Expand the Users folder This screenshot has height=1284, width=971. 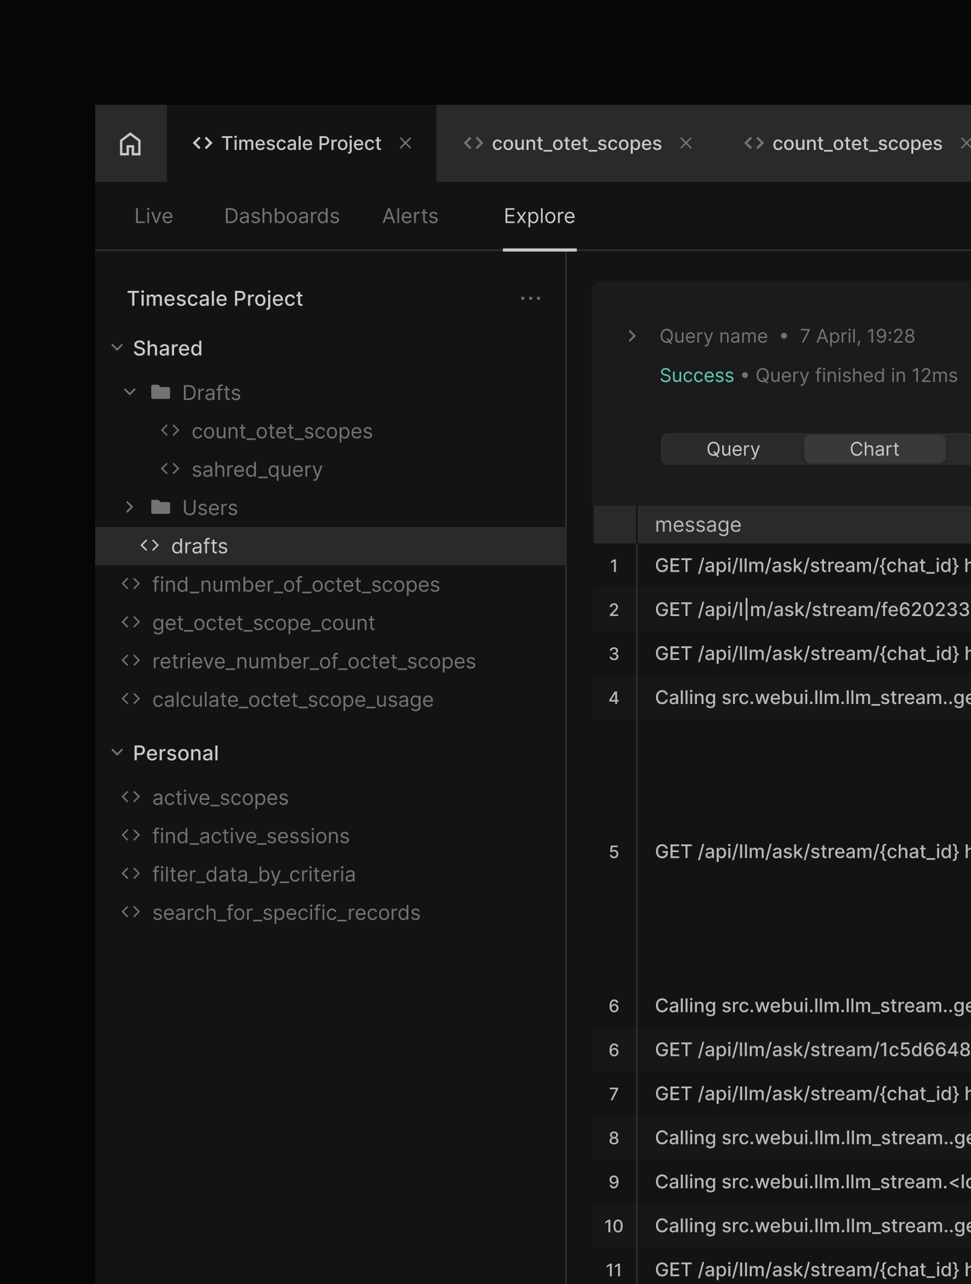(x=129, y=507)
